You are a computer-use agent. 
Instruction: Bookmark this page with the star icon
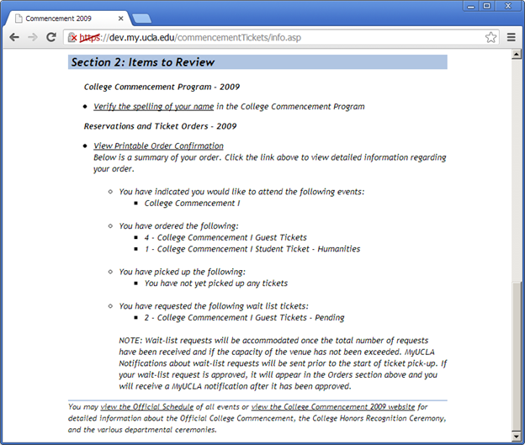491,37
